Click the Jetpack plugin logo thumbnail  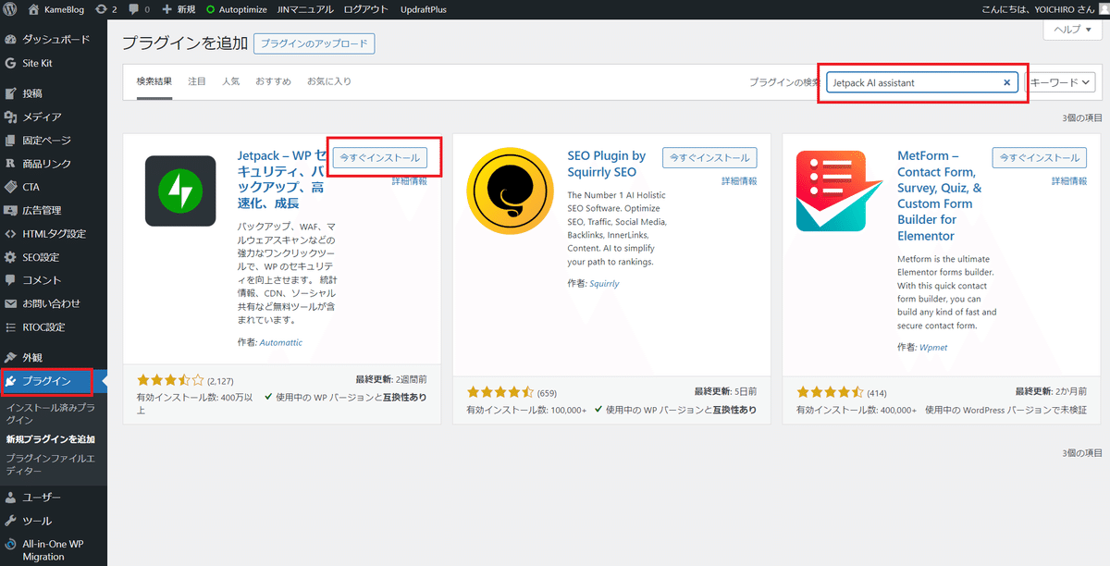180,191
